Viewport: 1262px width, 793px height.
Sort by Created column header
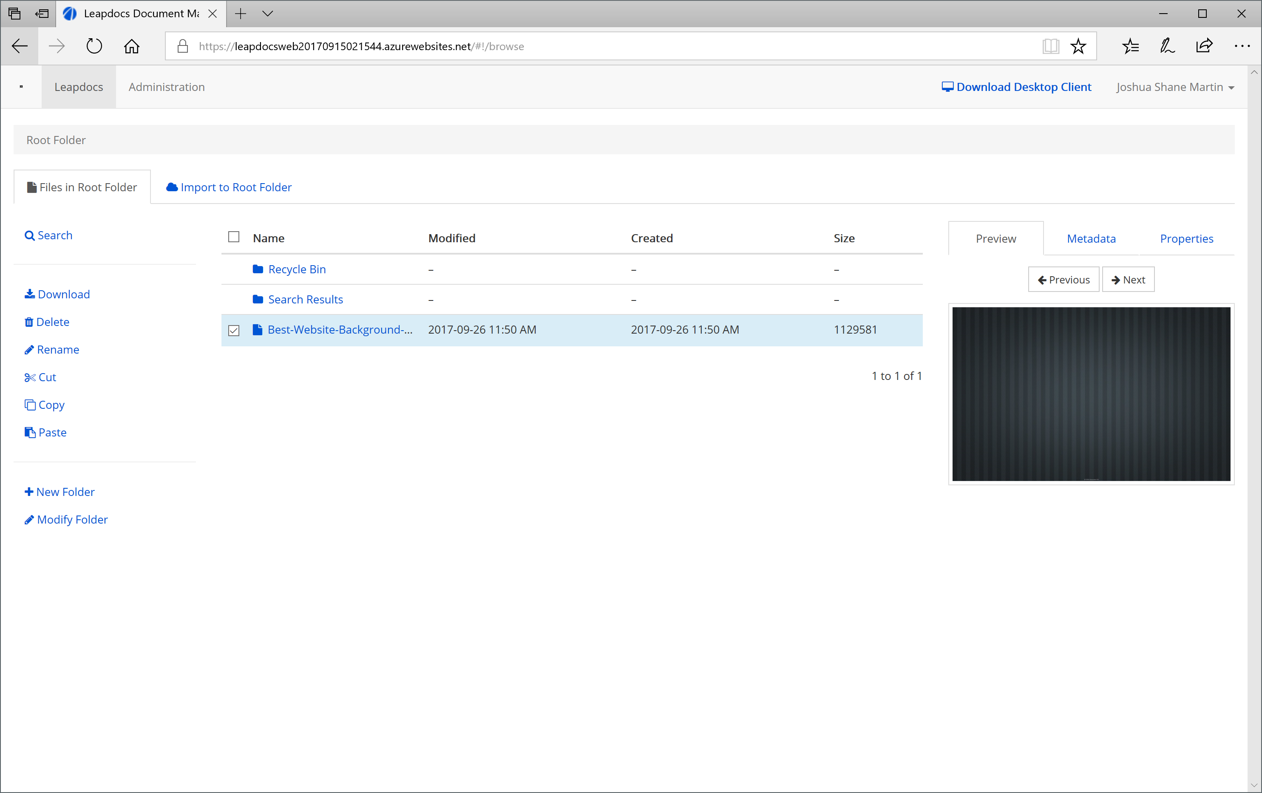pyautogui.click(x=652, y=238)
